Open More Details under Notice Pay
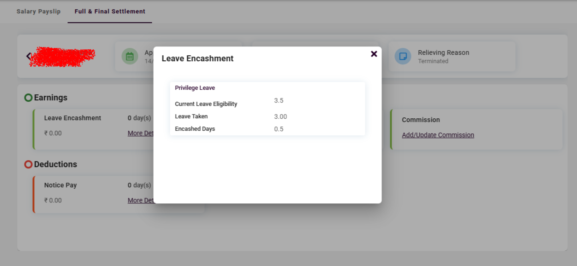This screenshot has height=266, width=577. pyautogui.click(x=141, y=201)
